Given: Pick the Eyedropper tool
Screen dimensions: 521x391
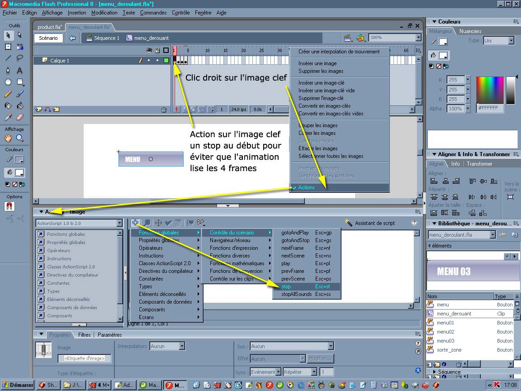Looking at the screenshot, I should point(8,117).
